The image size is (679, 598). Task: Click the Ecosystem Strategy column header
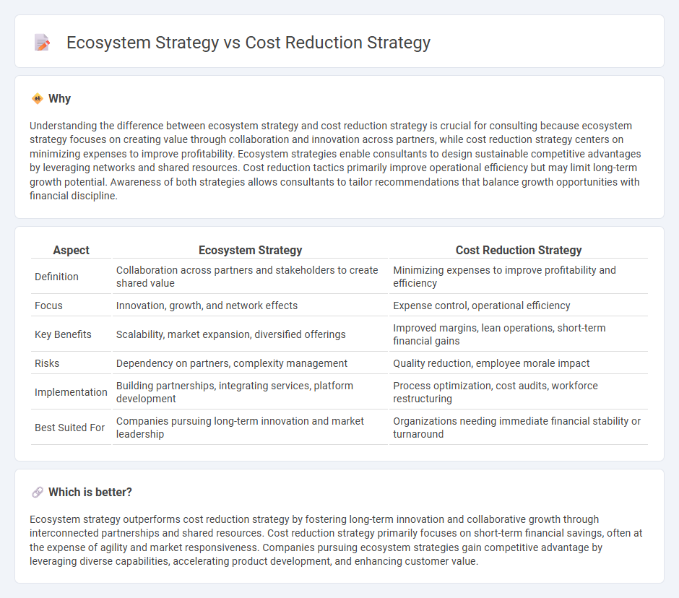[x=251, y=251]
